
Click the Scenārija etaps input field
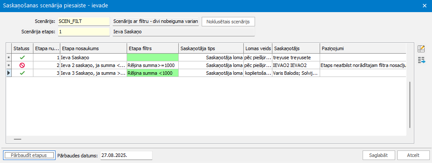pos(84,32)
